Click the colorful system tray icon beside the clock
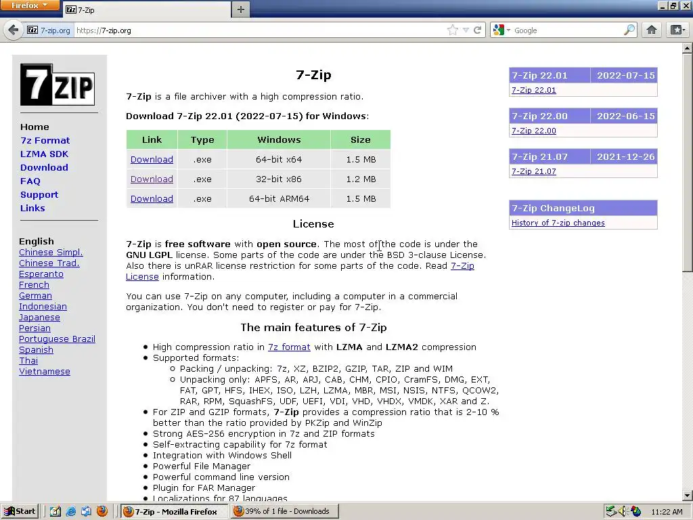 [x=635, y=511]
